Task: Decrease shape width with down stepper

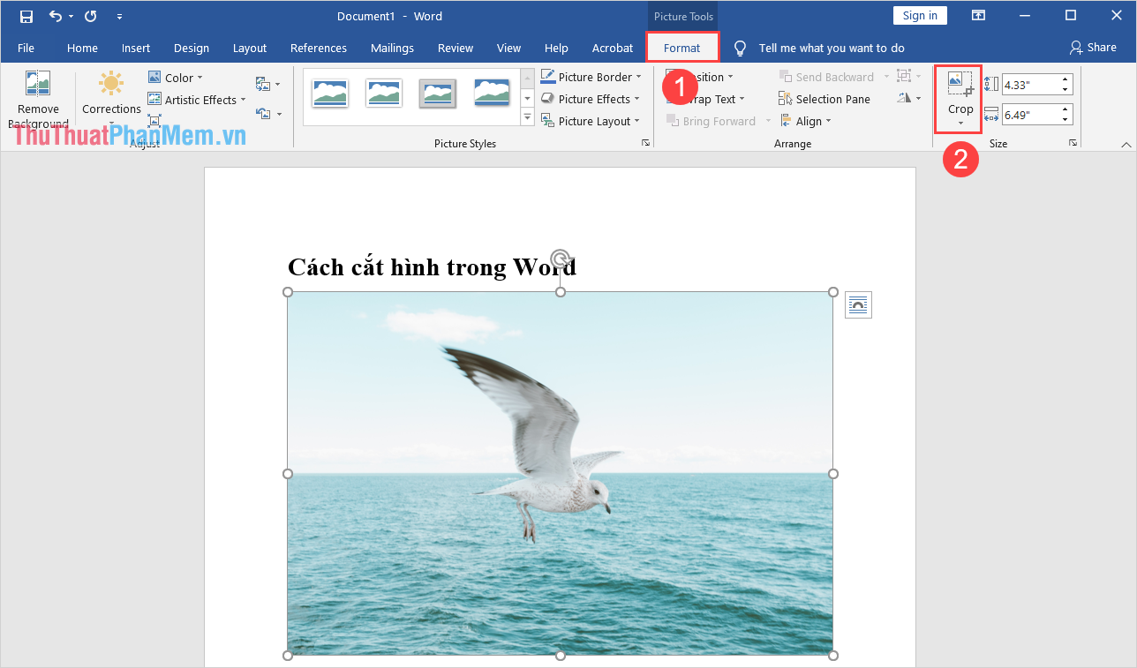Action: tap(1065, 118)
